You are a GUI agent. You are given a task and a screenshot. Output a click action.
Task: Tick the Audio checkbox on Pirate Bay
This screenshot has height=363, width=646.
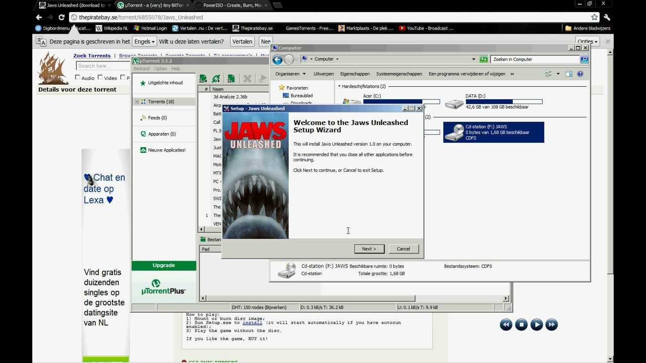coord(78,77)
